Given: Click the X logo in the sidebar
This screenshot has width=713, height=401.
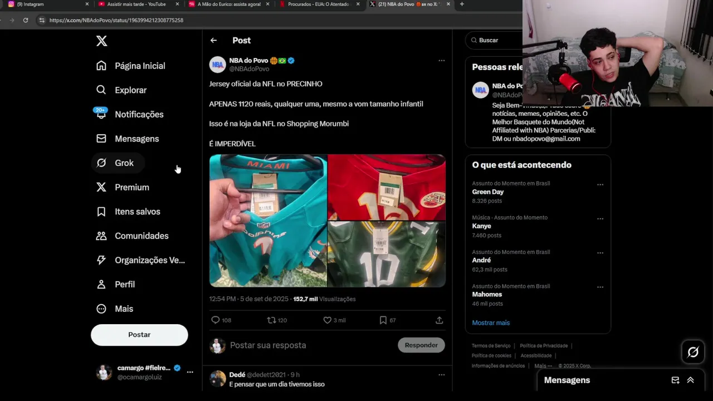Looking at the screenshot, I should coord(101,41).
